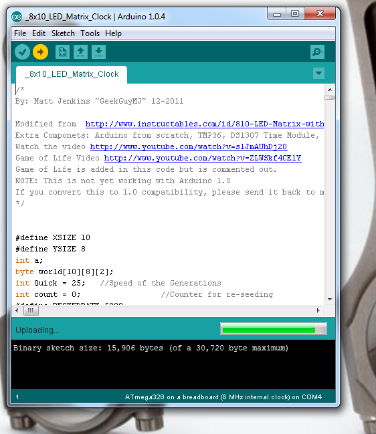Click the Upload arrow button
Viewport: 376px width, 434px height.
point(40,51)
